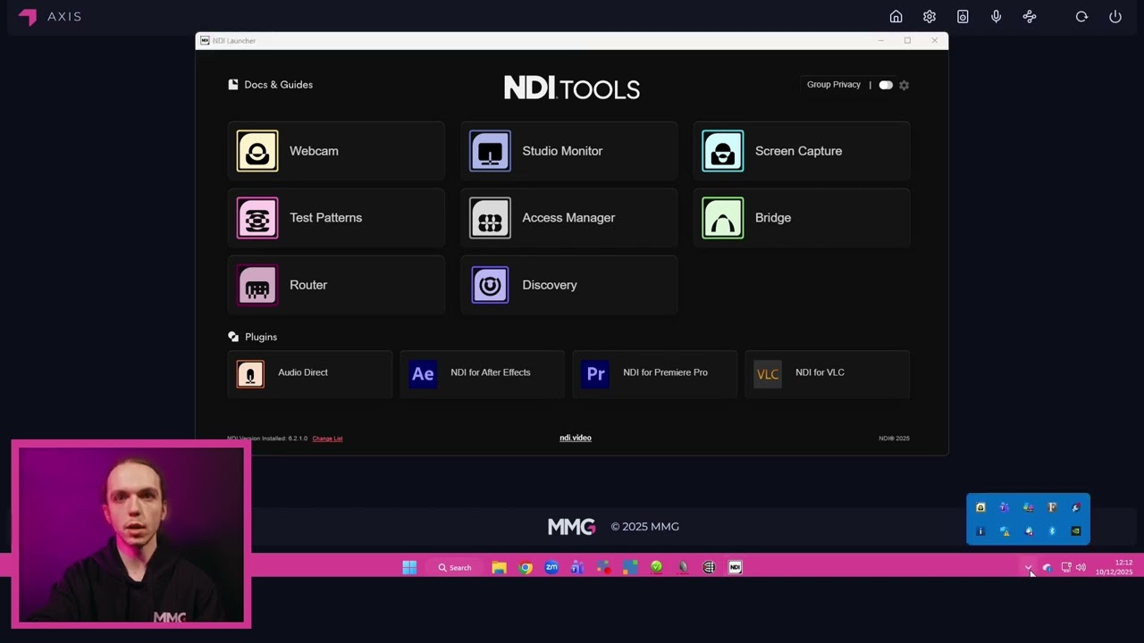The height and width of the screenshot is (643, 1144).
Task: Open the Router tool
Action: pos(336,285)
